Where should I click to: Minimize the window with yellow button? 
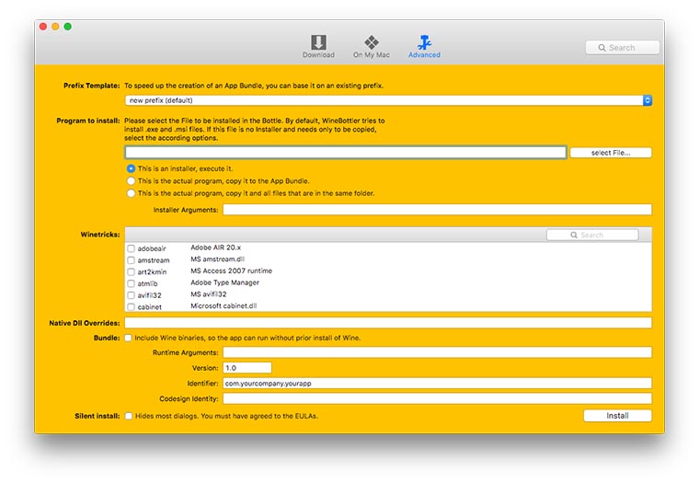coord(55,27)
